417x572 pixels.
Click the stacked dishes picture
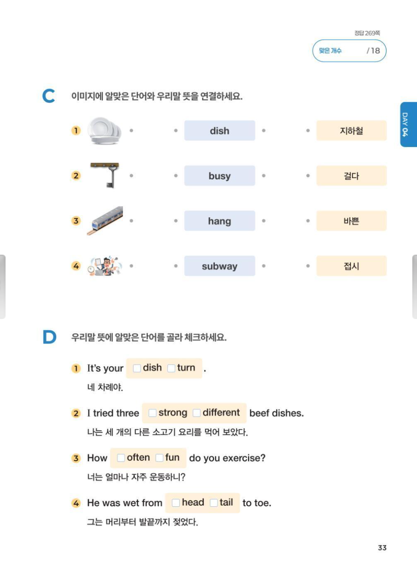pos(104,130)
